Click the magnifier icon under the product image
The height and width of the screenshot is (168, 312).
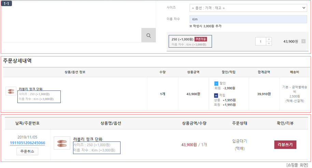(x=148, y=35)
